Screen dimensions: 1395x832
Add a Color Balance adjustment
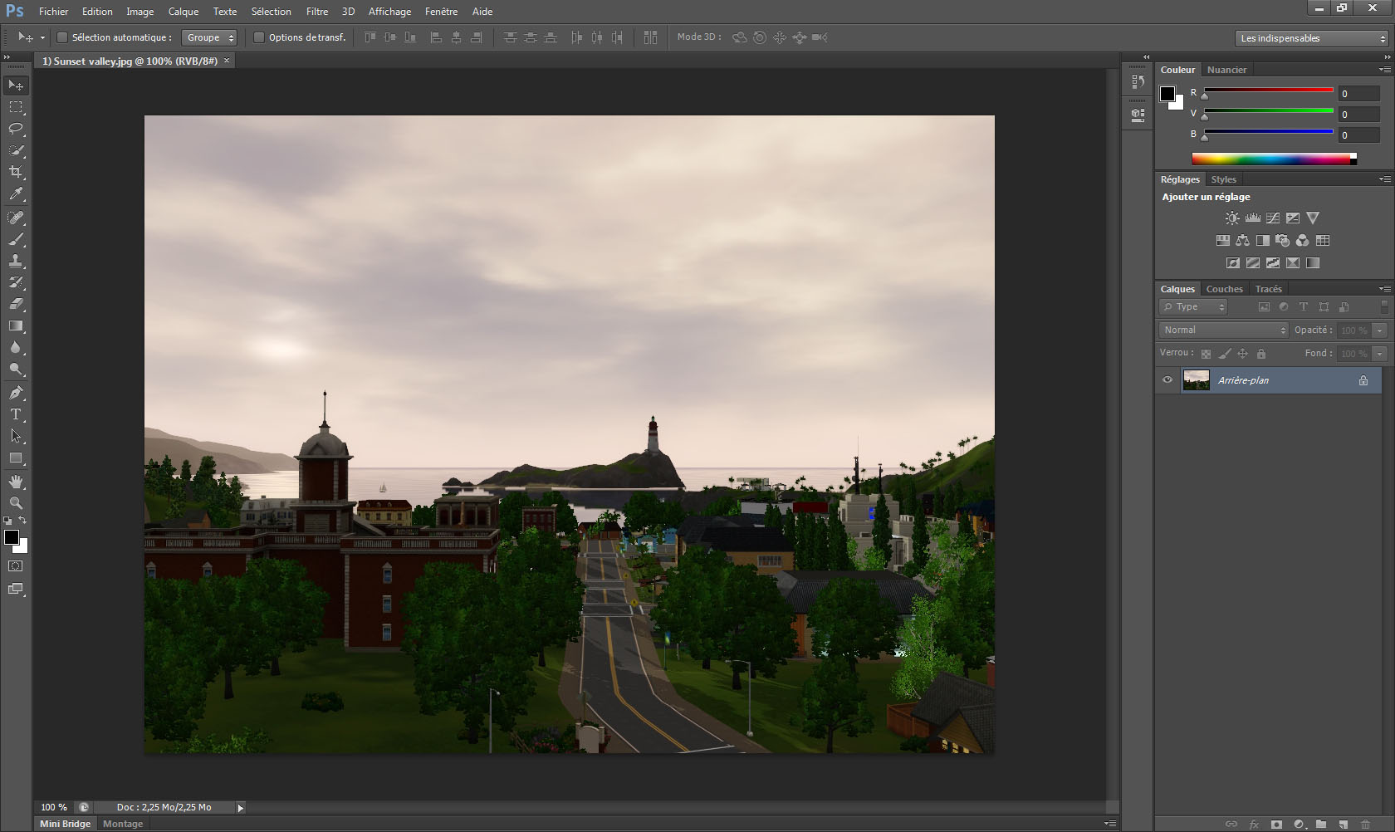(x=1242, y=241)
